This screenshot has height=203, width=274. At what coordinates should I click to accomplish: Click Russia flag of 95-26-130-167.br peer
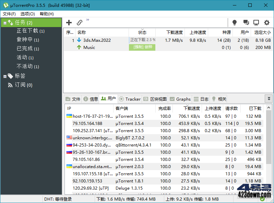pos(69,152)
